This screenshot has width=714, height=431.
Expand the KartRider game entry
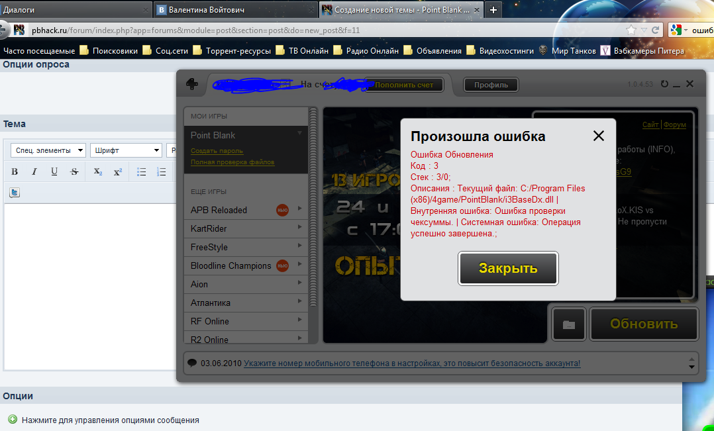[x=299, y=226]
